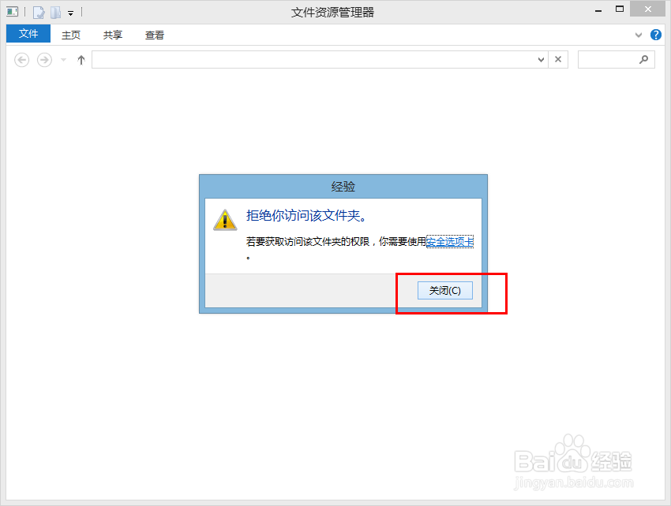Click the search magnifier icon
Screen dimensions: 671x506
pyautogui.click(x=644, y=59)
